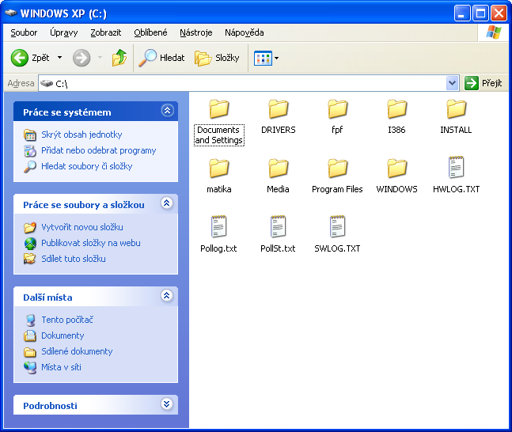Select the fpf folder icon
Screen dimensions: 512x432
click(x=337, y=109)
